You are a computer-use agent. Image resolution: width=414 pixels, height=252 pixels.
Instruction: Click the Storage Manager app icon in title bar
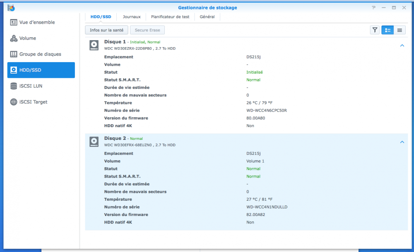(11, 7)
